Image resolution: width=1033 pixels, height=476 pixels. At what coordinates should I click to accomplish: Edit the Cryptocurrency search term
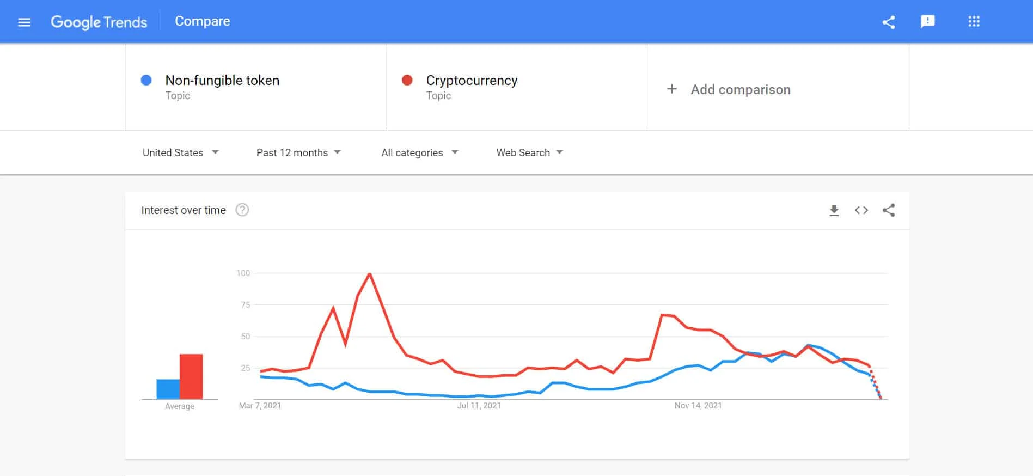pos(472,81)
